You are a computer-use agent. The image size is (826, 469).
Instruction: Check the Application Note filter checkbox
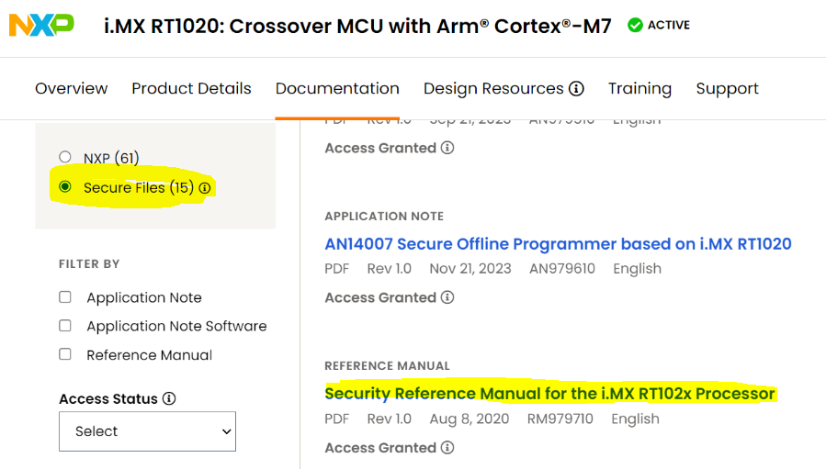[x=65, y=296]
